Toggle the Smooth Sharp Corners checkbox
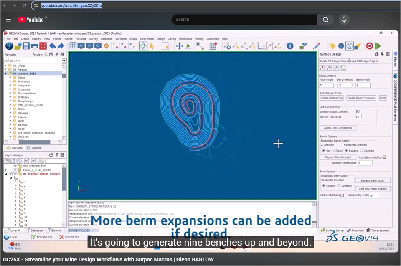The image size is (401, 266). tap(358, 111)
